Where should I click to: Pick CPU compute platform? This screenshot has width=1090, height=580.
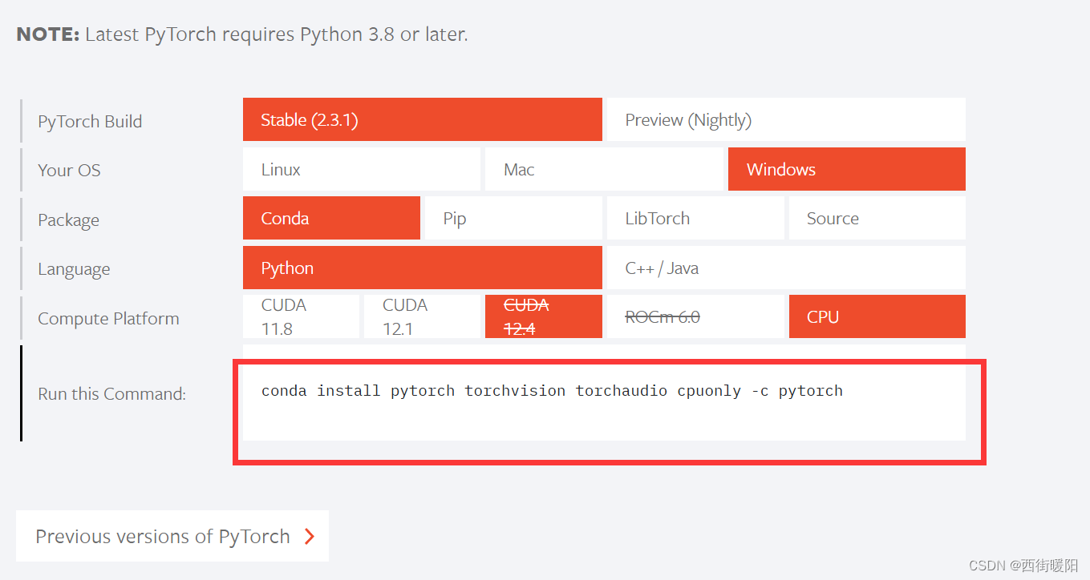click(877, 316)
